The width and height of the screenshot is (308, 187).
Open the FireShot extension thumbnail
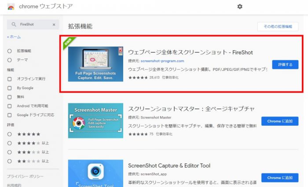click(x=95, y=64)
